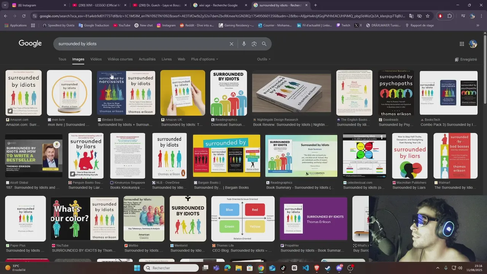Open the Google apps grid
Viewport: 487px width, 274px height.
[462, 44]
